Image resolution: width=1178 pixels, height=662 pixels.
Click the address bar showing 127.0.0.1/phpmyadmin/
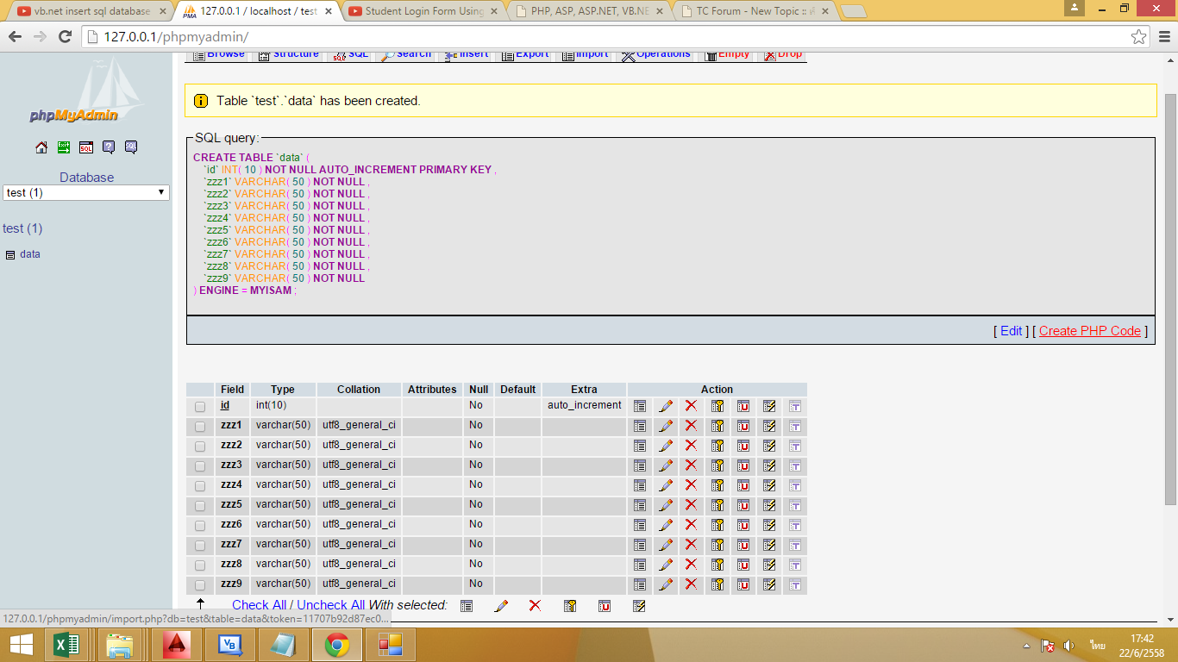(604, 36)
